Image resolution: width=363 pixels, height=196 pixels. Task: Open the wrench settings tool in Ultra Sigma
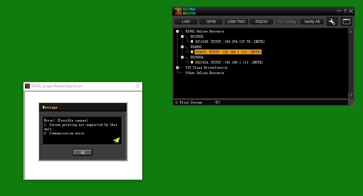tap(332, 22)
